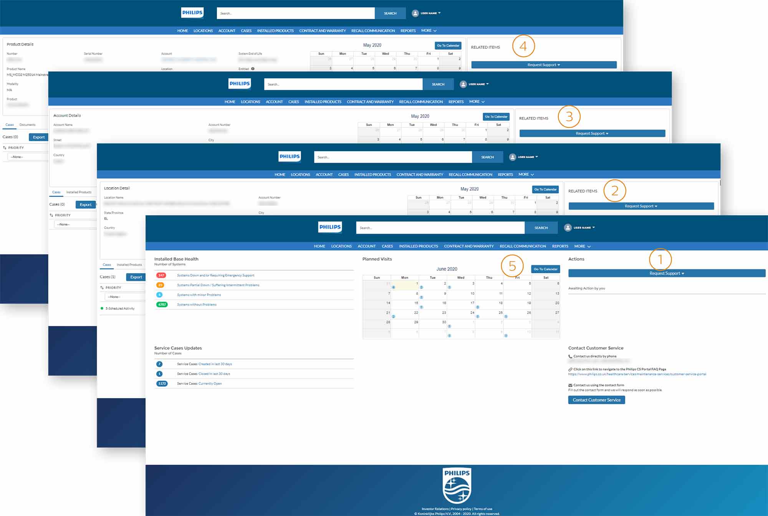Open Request Support dropdown under Actions
The width and height of the screenshot is (768, 516).
pos(666,273)
